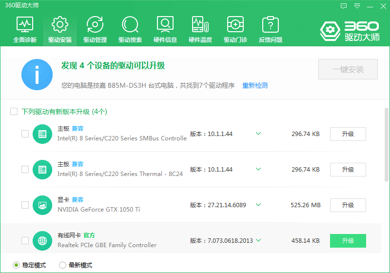Switch to the 驱动安装 tab

click(x=60, y=29)
